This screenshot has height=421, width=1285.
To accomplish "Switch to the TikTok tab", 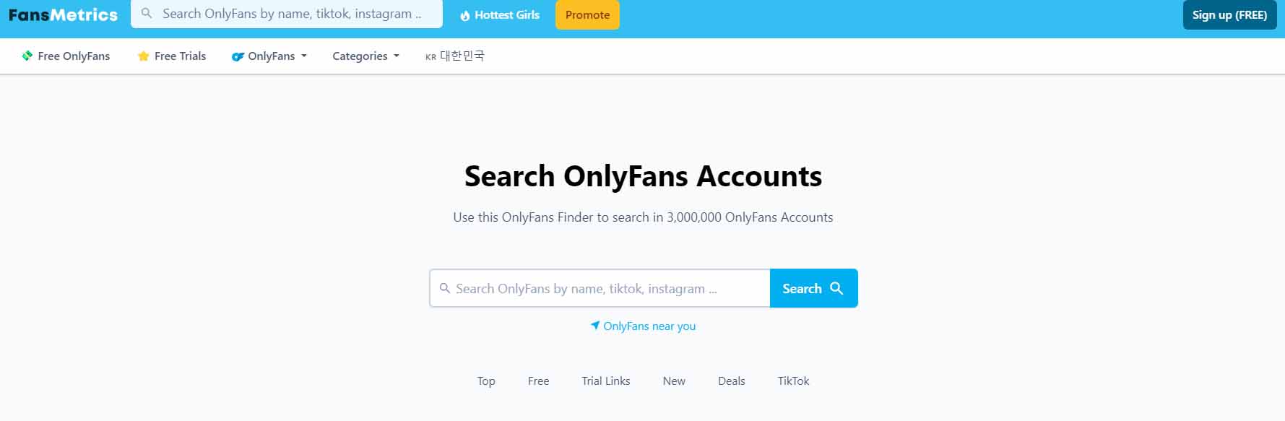I will [793, 381].
